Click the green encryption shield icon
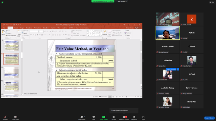Screen dimensions: 216x121 [2, 2]
